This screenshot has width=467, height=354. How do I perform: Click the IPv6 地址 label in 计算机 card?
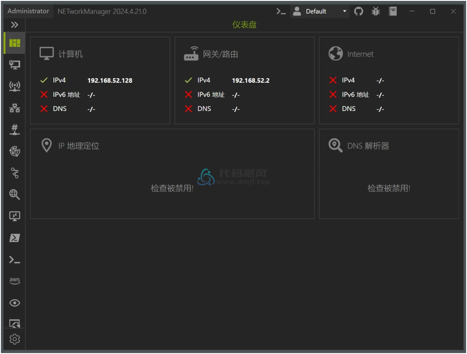[67, 95]
